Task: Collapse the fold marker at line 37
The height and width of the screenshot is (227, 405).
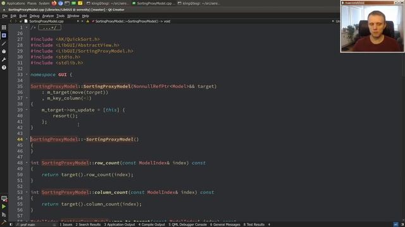Action: 27,98
